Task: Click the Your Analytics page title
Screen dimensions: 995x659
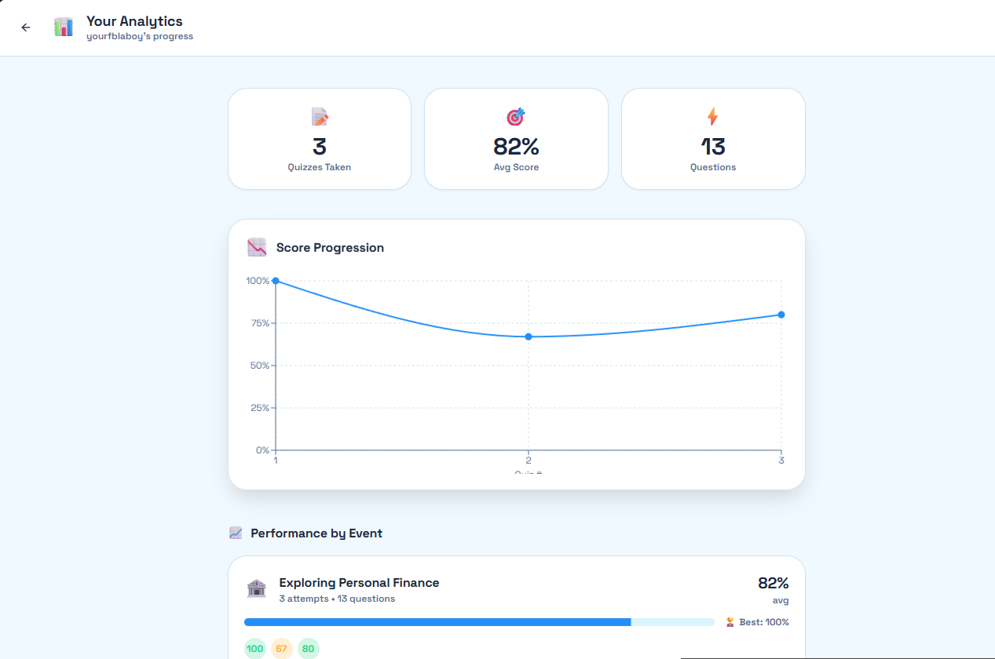Action: (x=134, y=21)
